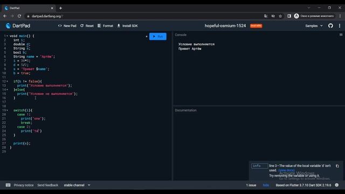Run the code with Run button

click(x=158, y=37)
